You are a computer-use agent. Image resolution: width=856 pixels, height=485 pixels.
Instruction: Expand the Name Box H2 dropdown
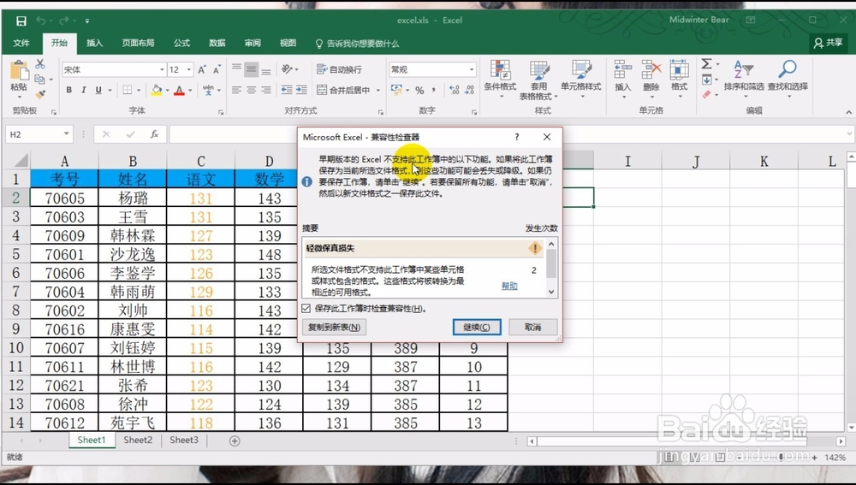[66, 134]
